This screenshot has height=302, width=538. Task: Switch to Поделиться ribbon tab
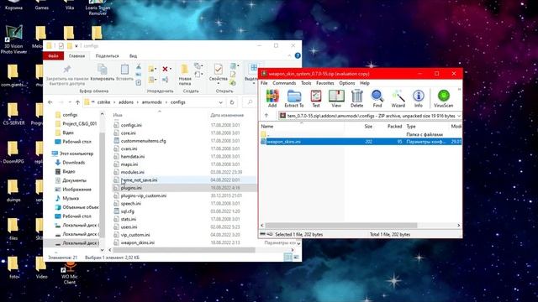tap(107, 55)
